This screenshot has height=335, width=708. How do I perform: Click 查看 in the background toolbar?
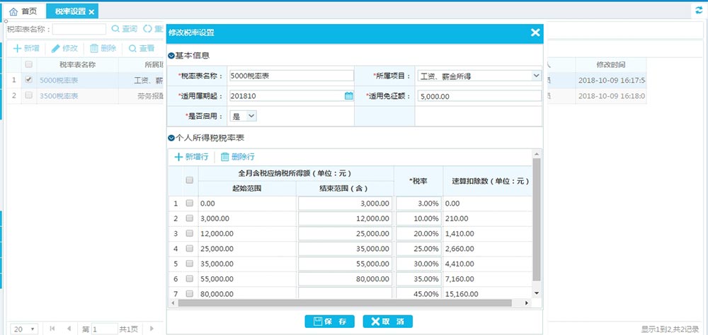tap(142, 48)
